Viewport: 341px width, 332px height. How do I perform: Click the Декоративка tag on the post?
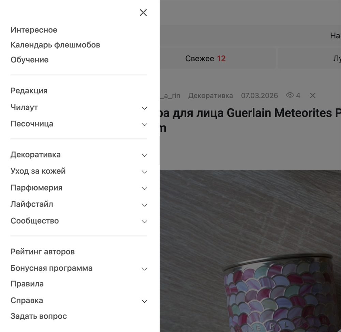[210, 96]
